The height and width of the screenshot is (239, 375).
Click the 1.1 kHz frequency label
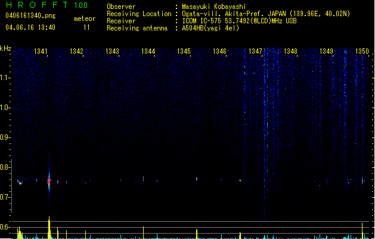[x=5, y=78]
